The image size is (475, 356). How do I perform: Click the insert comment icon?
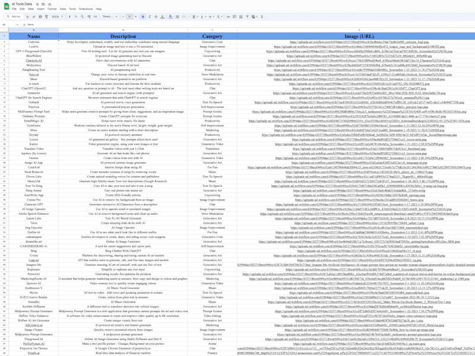click(x=235, y=17)
